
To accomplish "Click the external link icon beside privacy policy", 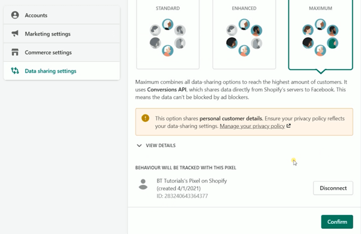I will coord(288,126).
